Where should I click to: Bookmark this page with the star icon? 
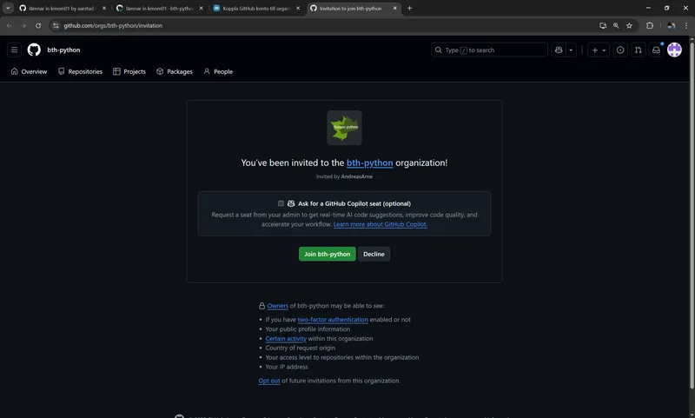click(629, 25)
